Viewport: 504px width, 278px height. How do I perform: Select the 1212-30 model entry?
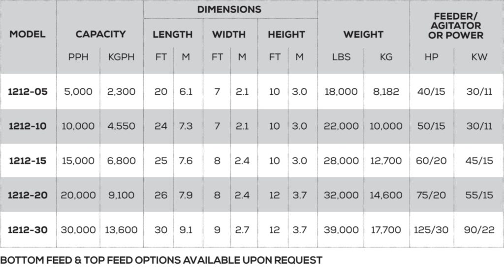tap(28, 229)
